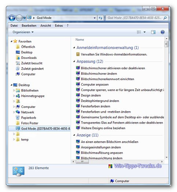Click vertical scrollbar down arrow
The height and width of the screenshot is (192, 177).
pyautogui.click(x=166, y=157)
